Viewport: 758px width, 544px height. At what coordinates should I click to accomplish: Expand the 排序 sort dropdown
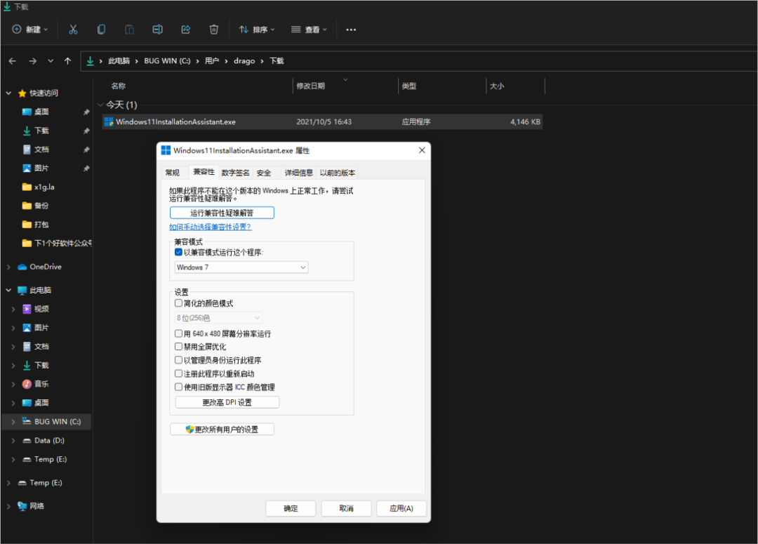tap(257, 29)
